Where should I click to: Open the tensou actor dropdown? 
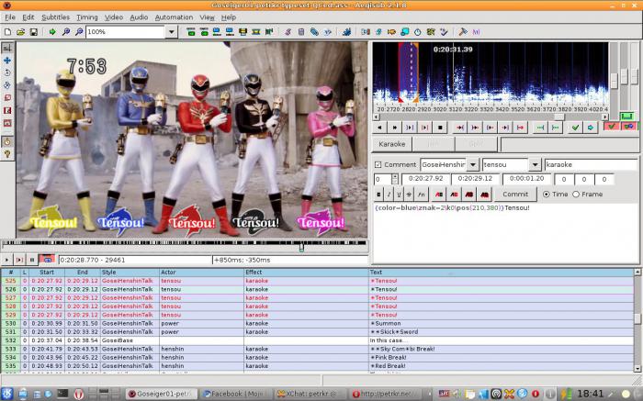tap(535, 164)
